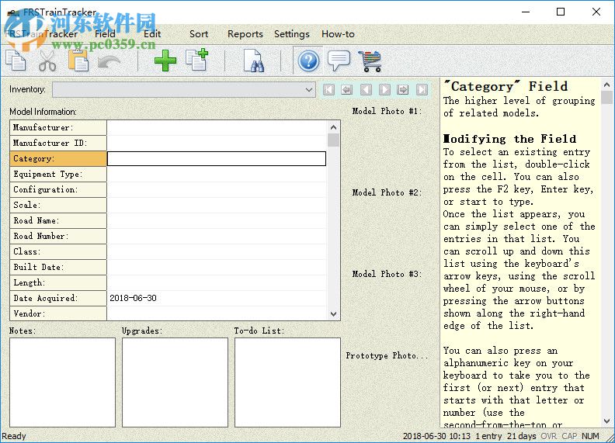This screenshot has height=443, width=615.
Task: Click the Configuration value cell
Action: click(217, 189)
